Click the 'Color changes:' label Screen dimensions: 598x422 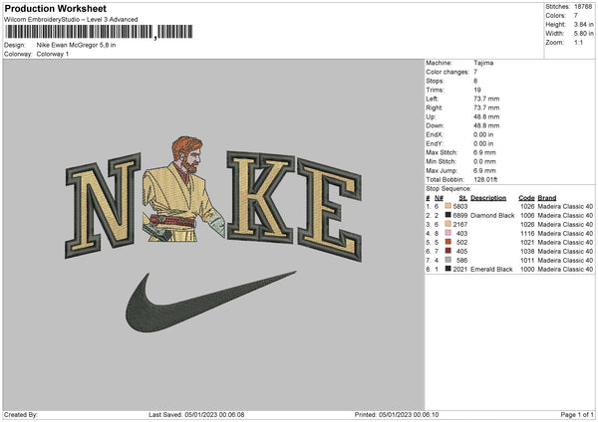point(448,72)
